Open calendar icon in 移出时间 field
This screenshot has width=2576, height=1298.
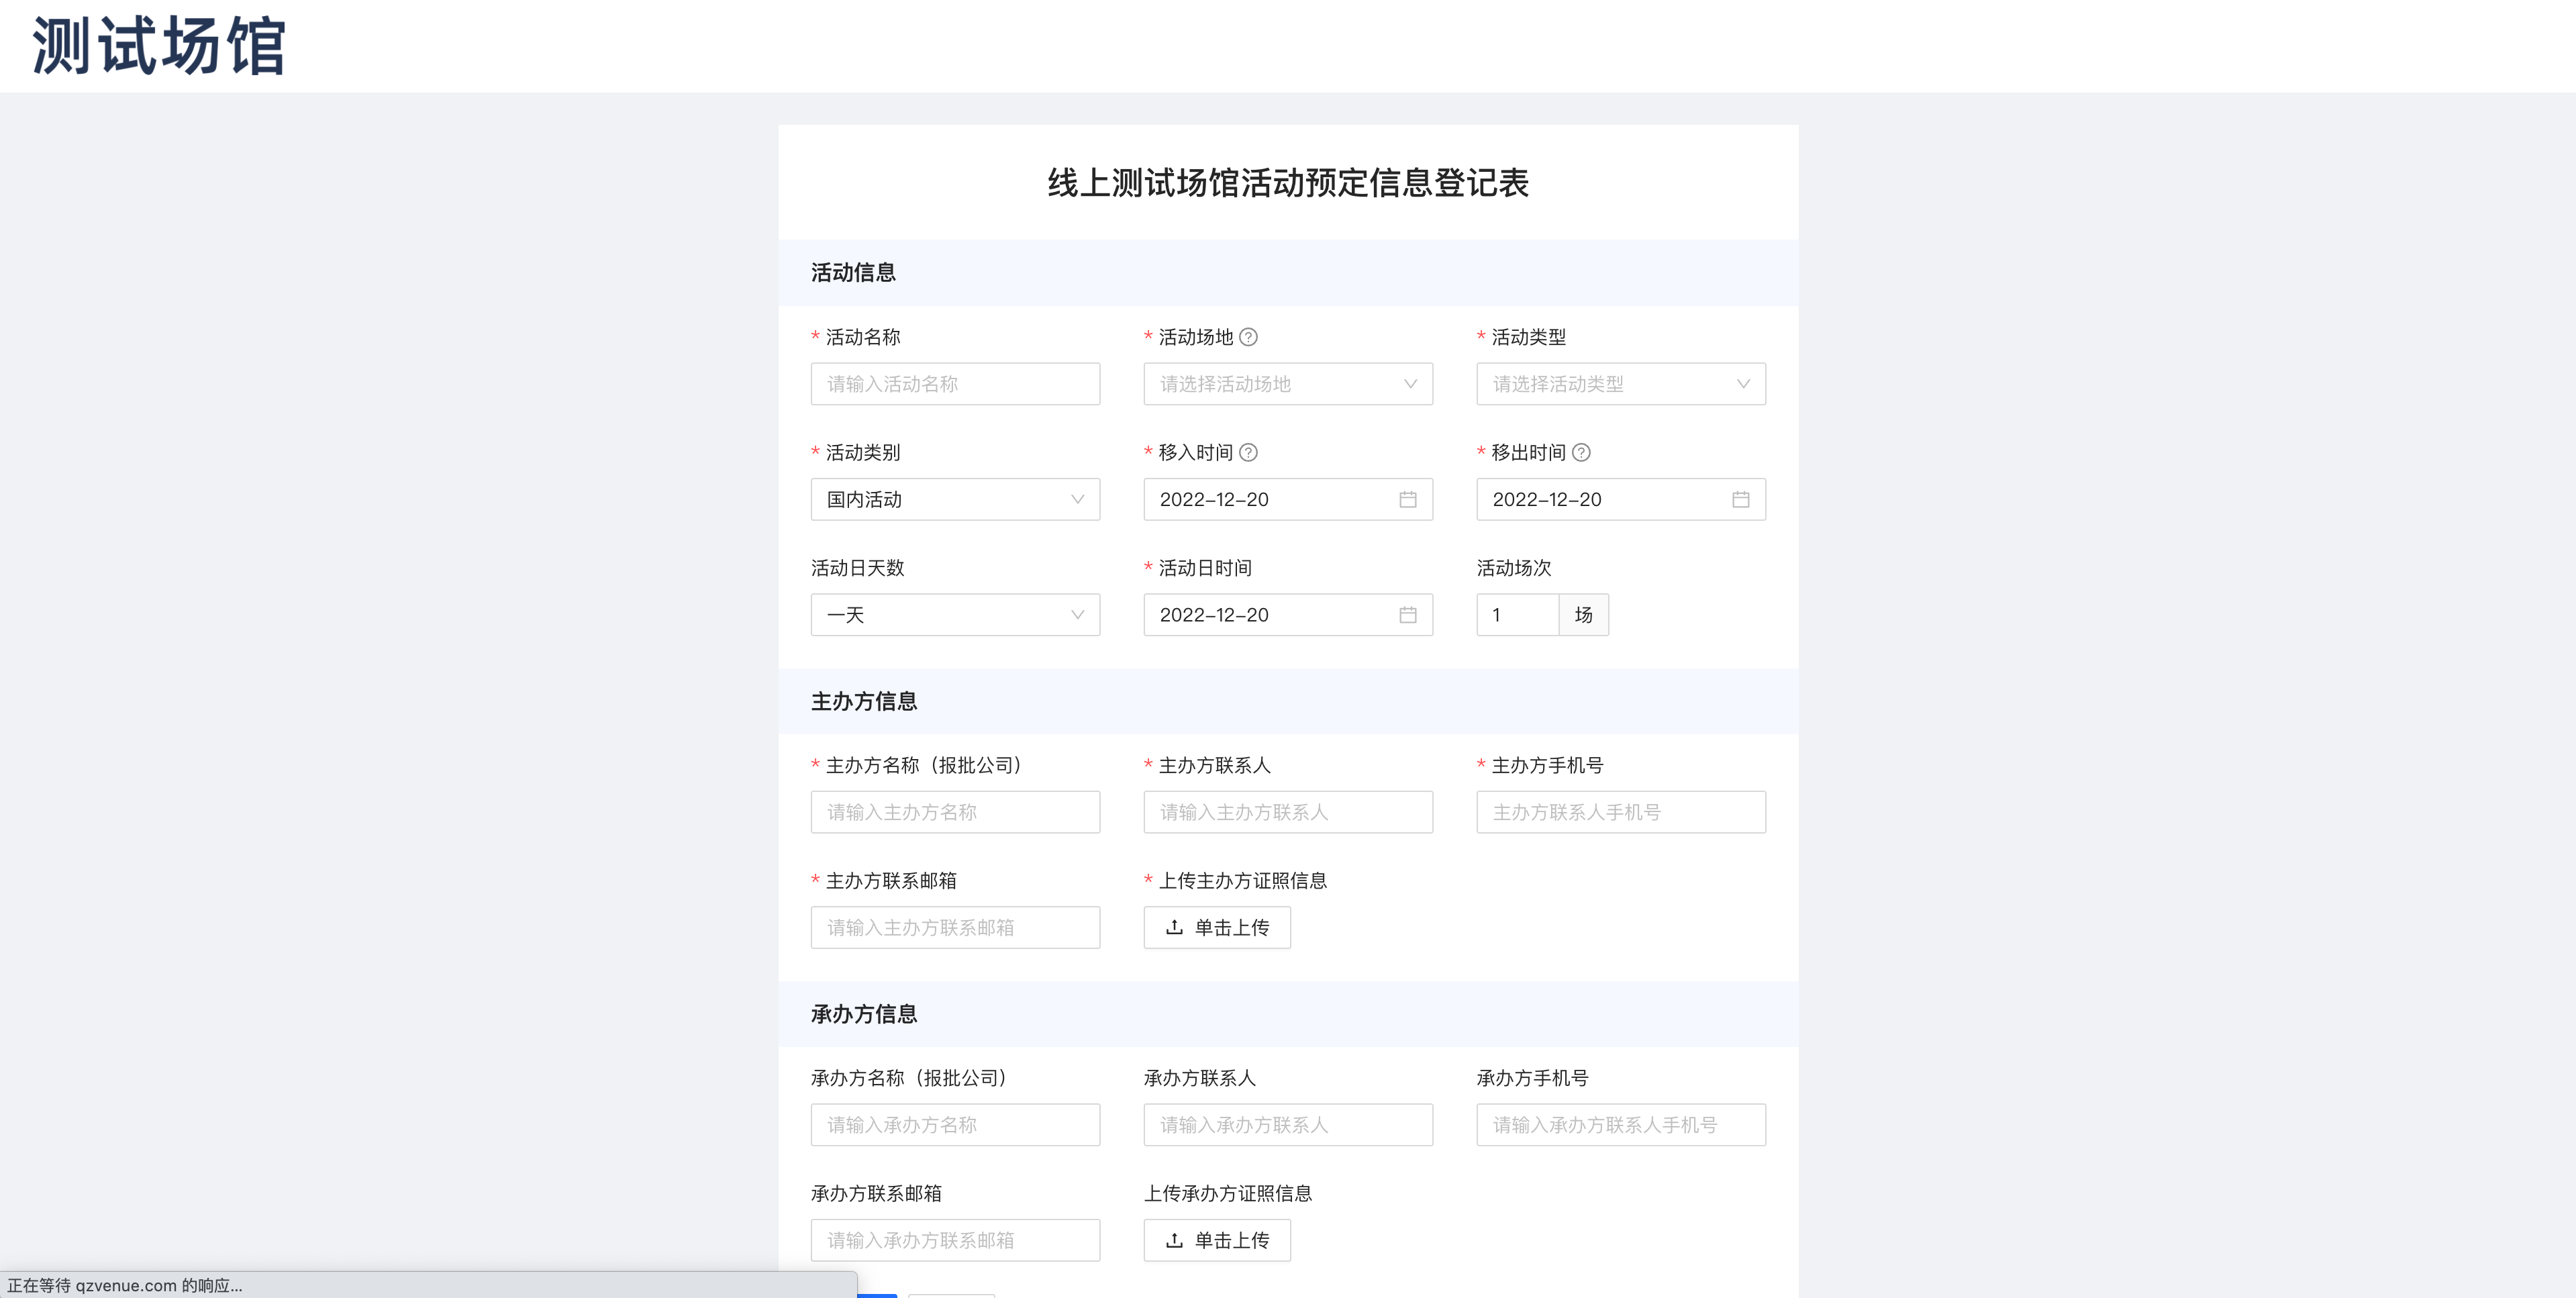[1741, 499]
